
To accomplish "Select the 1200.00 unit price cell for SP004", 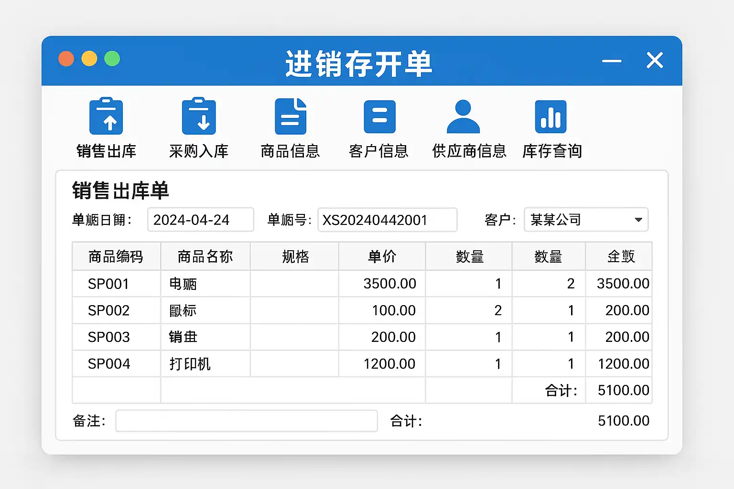I will (x=382, y=364).
